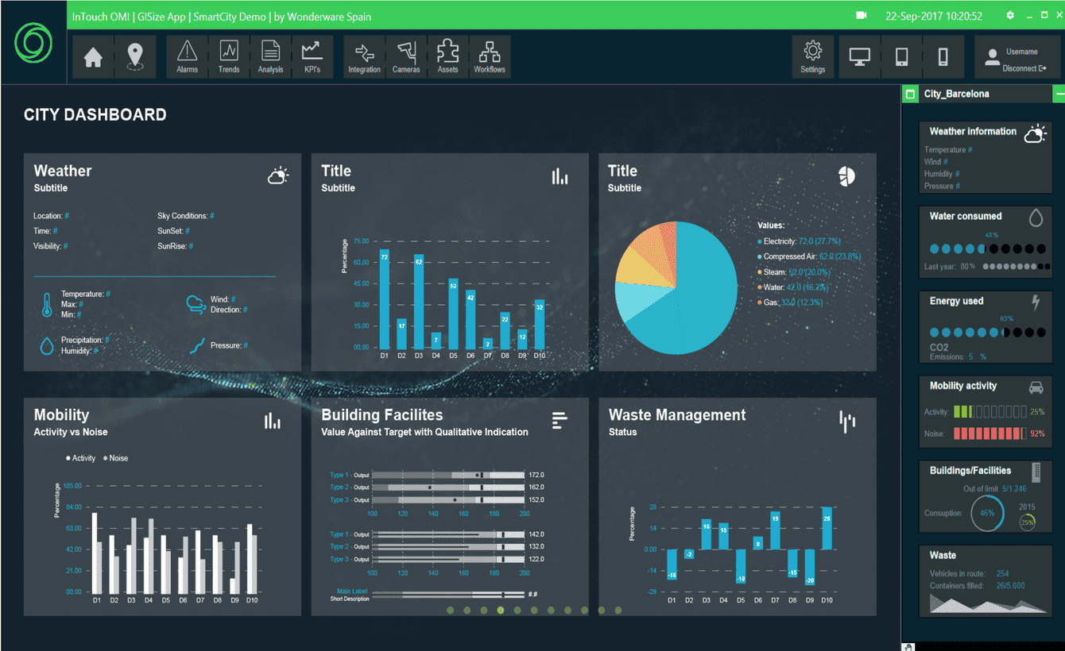
Task: Click the small gear icon in title bar
Action: (1010, 15)
